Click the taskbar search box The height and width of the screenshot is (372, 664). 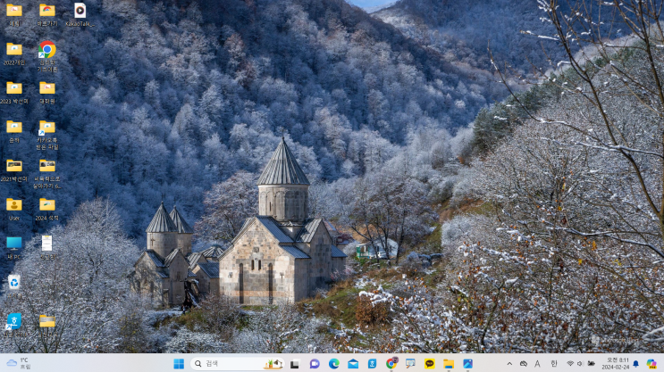coord(237,364)
